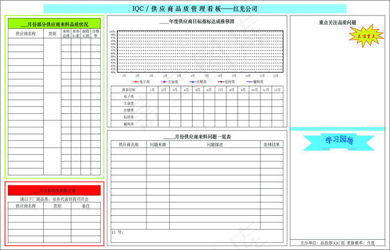Screen dimensions: 390x250
Task: Click the heading 月份供应商来料问题一览表
Action: point(197,137)
